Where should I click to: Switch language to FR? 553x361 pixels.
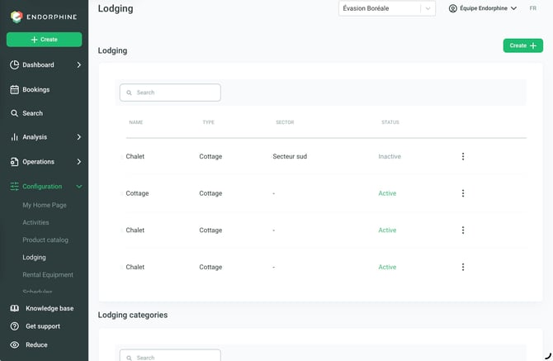click(532, 8)
